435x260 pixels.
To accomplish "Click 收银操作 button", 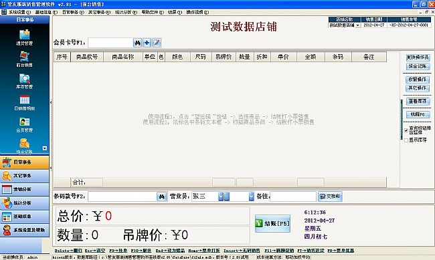I will tap(418, 80).
